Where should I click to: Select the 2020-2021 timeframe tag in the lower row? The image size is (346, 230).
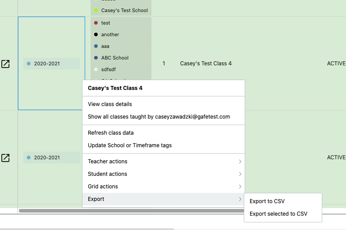[47, 158]
